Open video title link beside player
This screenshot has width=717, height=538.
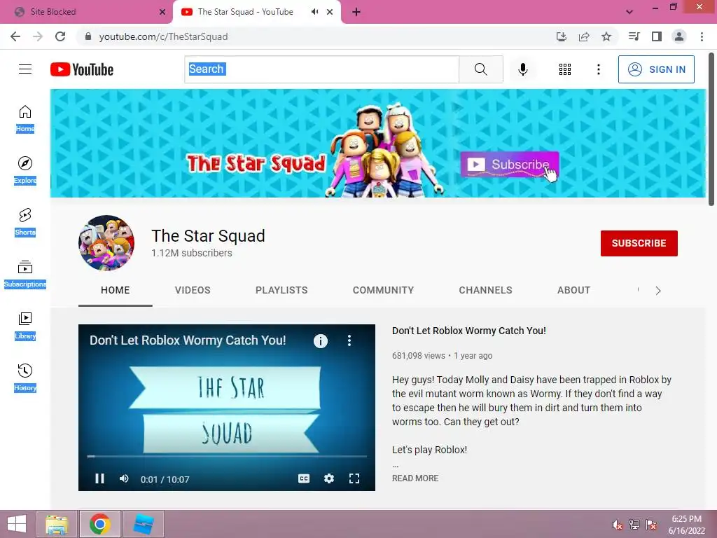468,331
